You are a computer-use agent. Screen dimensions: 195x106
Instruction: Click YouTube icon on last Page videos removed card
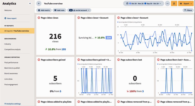coord(158,102)
